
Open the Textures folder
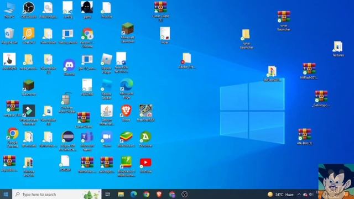(x=338, y=49)
